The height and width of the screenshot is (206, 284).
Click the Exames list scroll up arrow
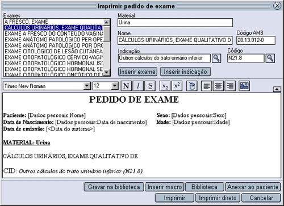click(x=107, y=22)
